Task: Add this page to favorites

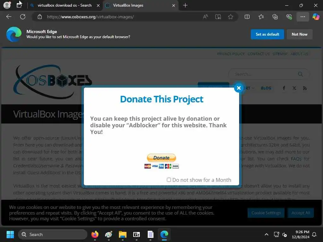Action: tap(231, 17)
